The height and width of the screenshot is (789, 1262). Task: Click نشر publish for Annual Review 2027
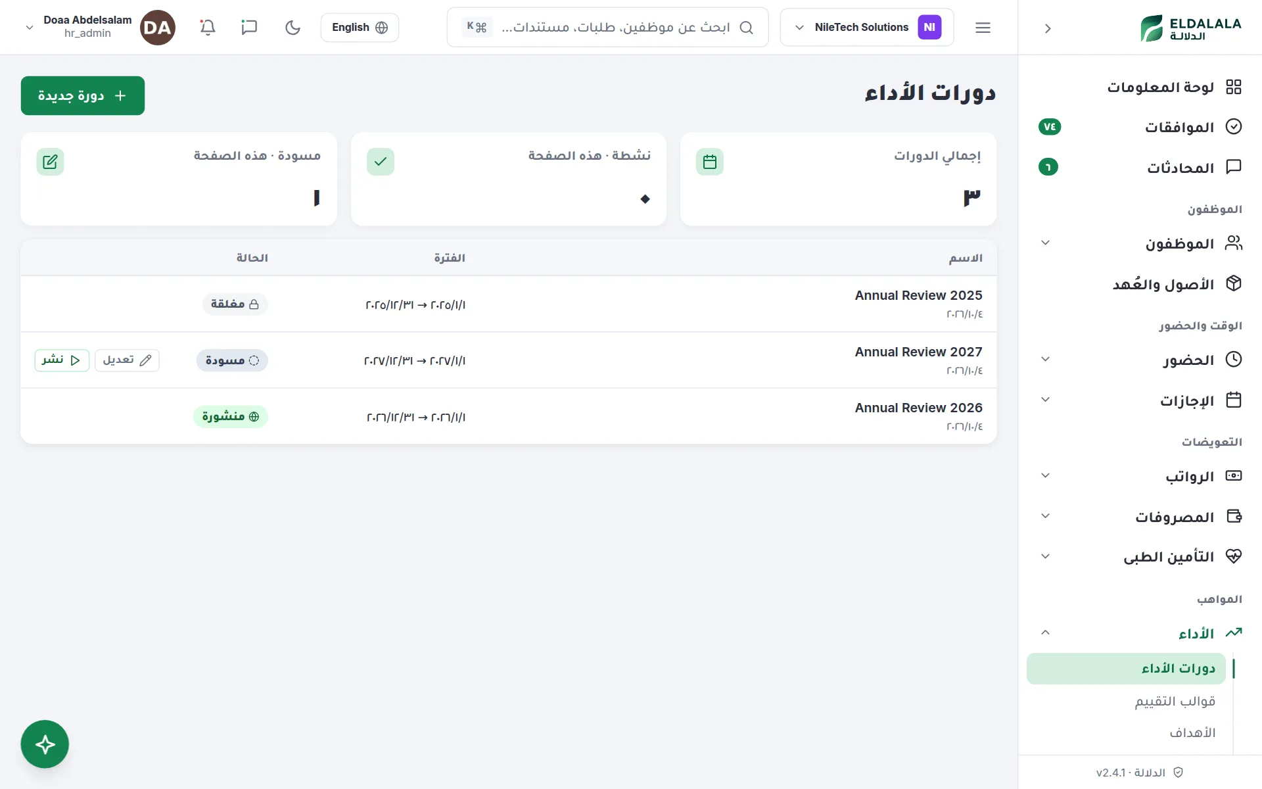point(62,360)
